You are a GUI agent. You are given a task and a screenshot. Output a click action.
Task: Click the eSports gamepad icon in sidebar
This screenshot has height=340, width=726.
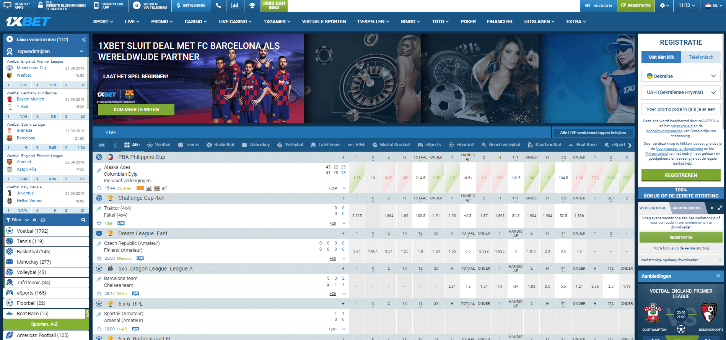click(x=10, y=293)
